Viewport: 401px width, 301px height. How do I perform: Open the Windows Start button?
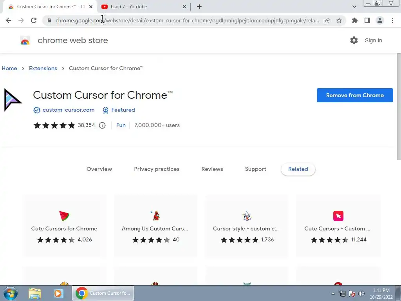point(10,293)
